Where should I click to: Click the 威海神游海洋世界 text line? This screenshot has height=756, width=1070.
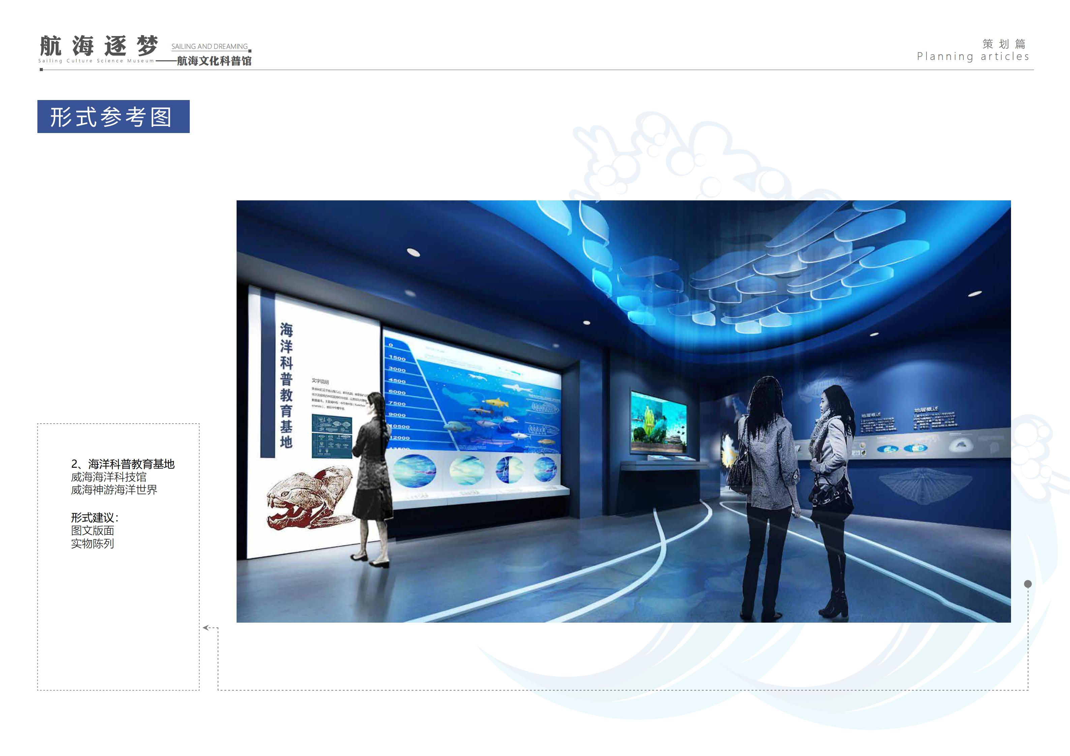114,490
